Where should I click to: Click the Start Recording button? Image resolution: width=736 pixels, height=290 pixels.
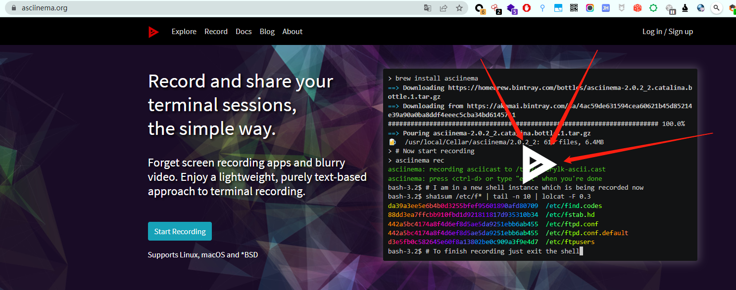[x=180, y=231]
